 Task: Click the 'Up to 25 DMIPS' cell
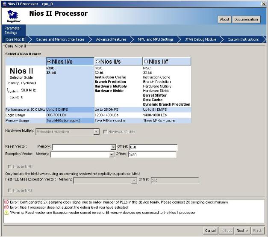[x=118, y=110]
